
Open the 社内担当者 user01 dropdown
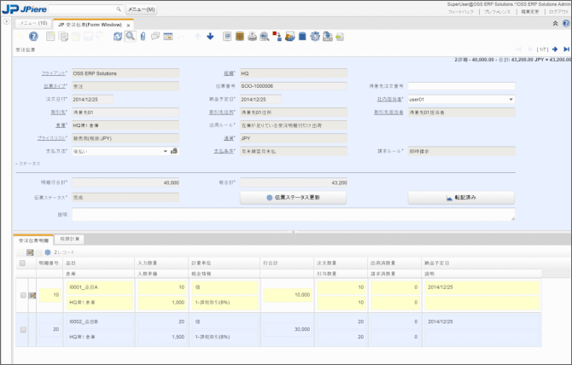[511, 99]
